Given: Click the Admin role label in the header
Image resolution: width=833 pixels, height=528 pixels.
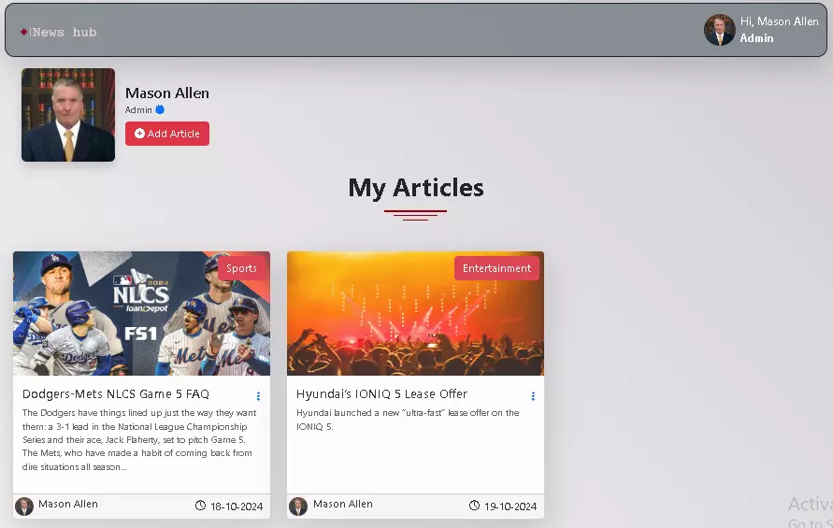Looking at the screenshot, I should [756, 38].
